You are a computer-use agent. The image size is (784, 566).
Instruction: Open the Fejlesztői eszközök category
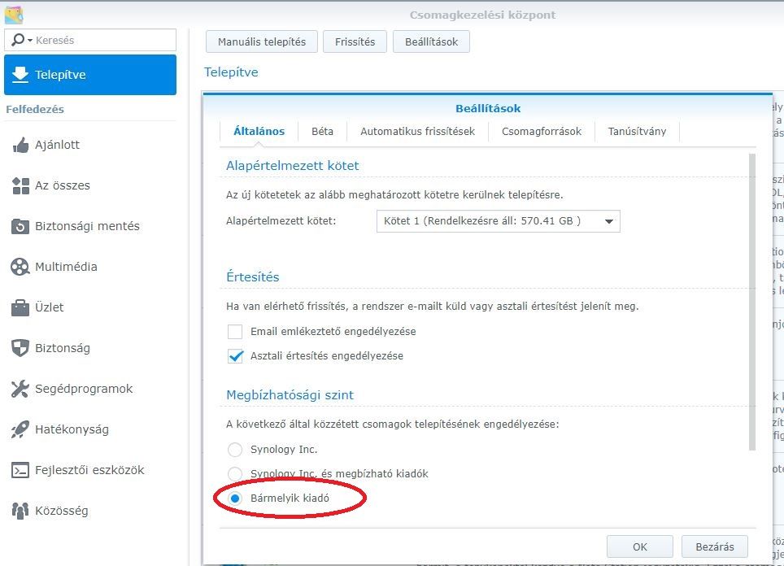coord(90,471)
